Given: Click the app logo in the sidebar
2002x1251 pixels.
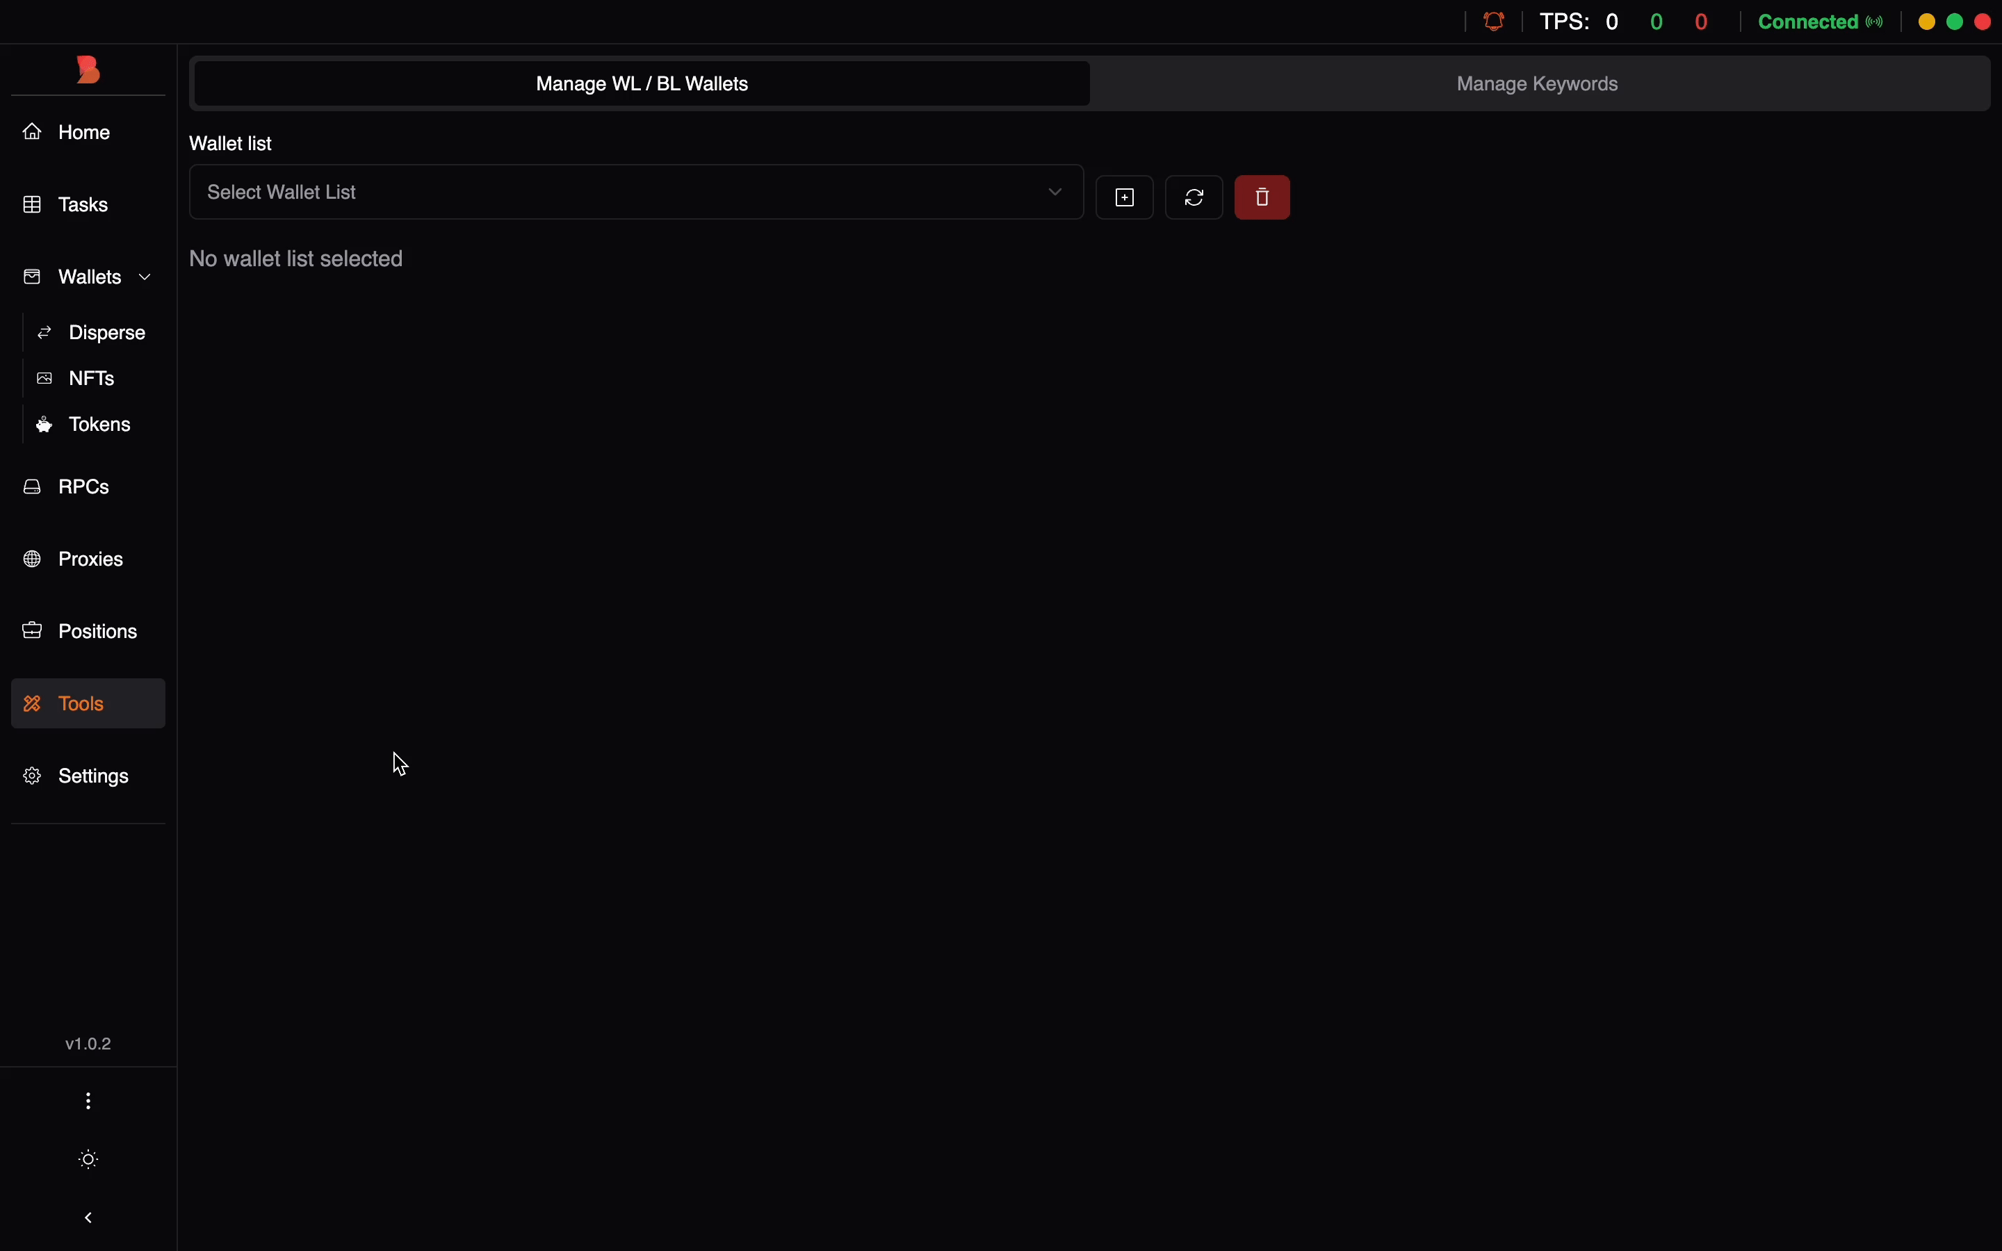Looking at the screenshot, I should tap(88, 69).
